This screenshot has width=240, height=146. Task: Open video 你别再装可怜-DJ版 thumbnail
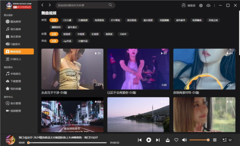point(204,69)
